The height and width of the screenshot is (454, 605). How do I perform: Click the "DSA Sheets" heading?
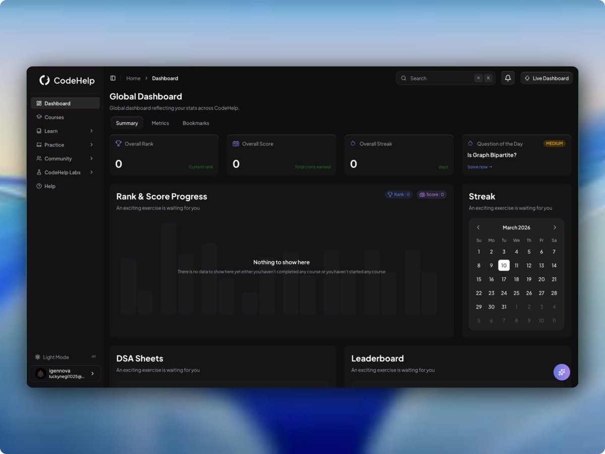click(x=140, y=359)
